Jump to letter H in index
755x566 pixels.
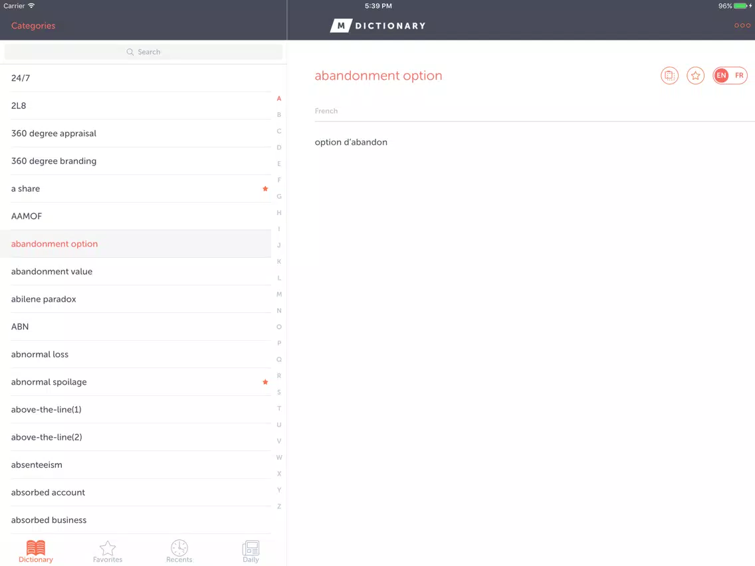click(x=278, y=213)
